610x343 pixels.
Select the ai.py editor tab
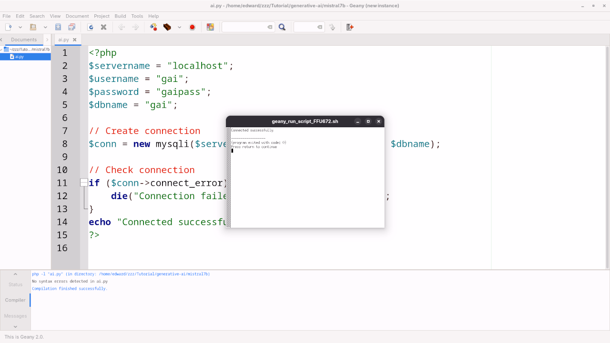(x=64, y=40)
